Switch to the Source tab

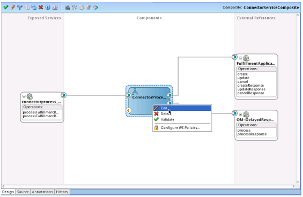(23, 192)
